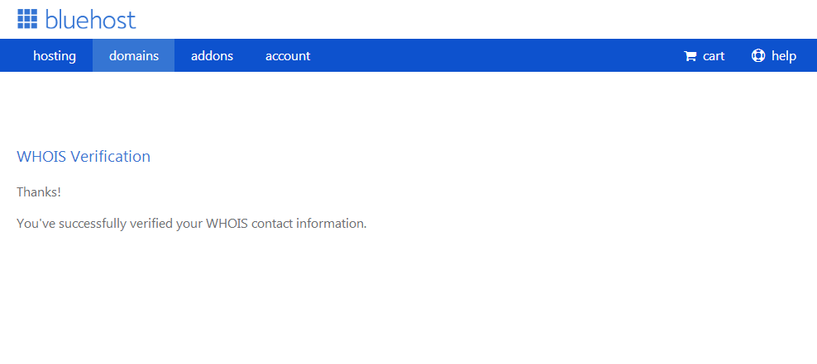Click the shopping cart icon
Viewport: 817px width, 364px height.
click(690, 56)
